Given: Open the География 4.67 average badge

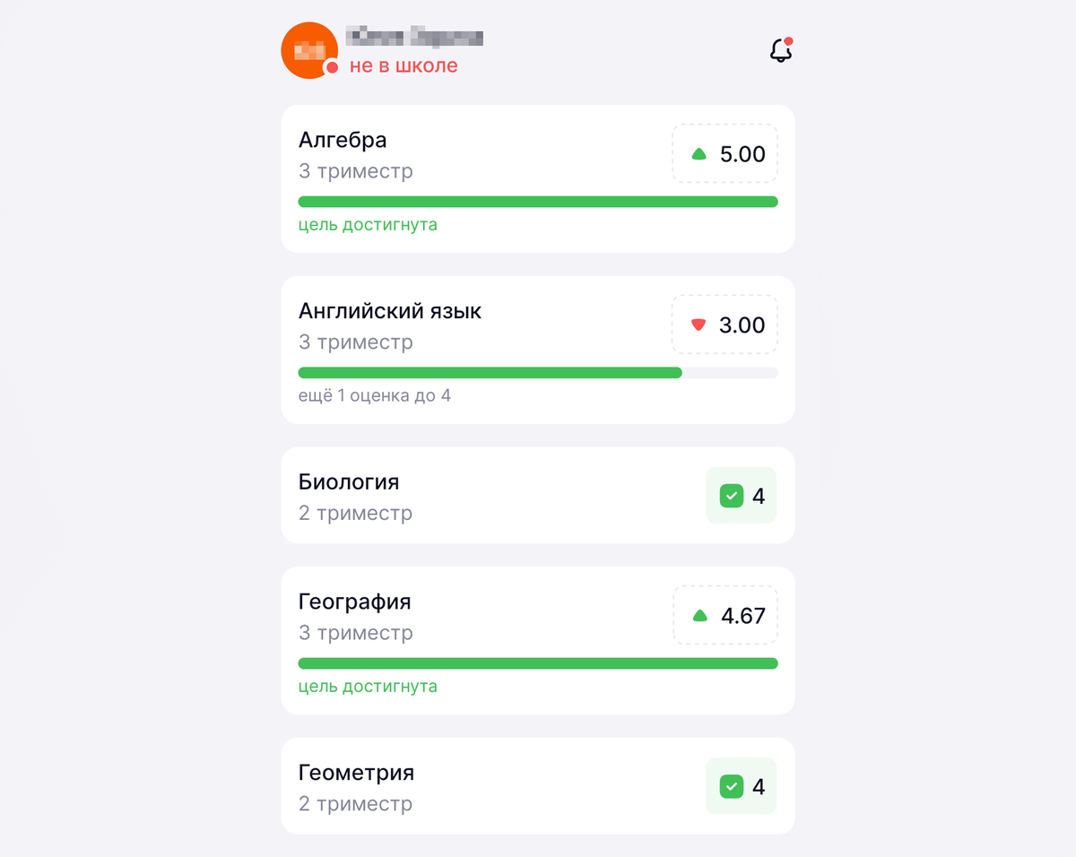Looking at the screenshot, I should pos(725,615).
